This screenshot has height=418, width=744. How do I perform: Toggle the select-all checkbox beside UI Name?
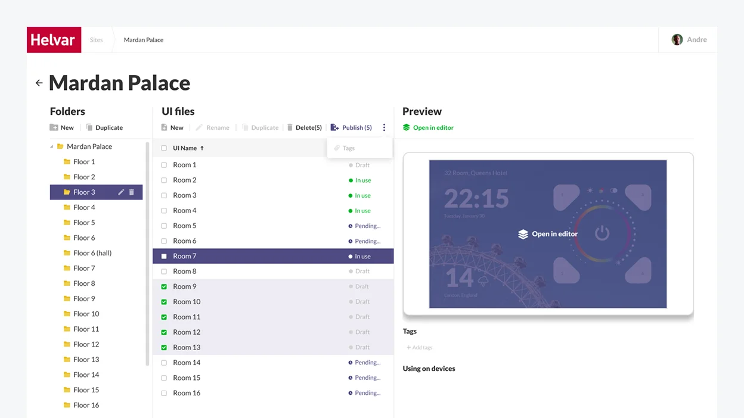(x=164, y=148)
